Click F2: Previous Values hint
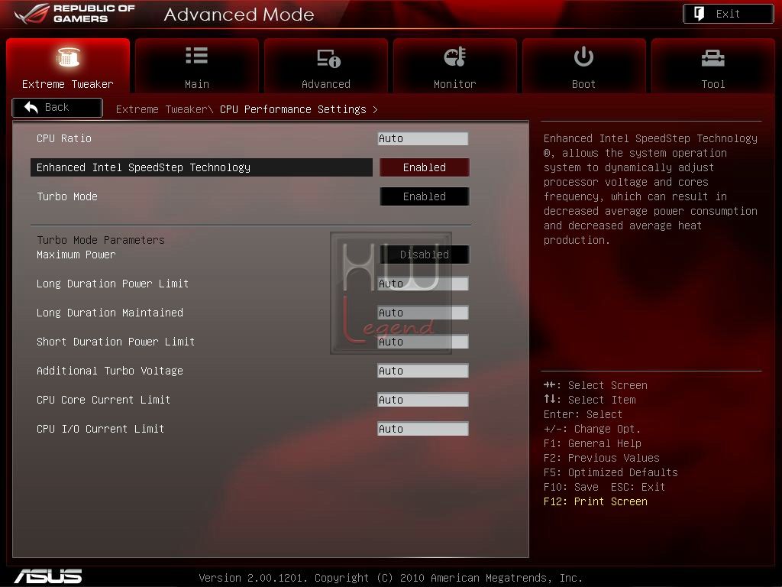Image resolution: width=782 pixels, height=587 pixels. (x=602, y=458)
